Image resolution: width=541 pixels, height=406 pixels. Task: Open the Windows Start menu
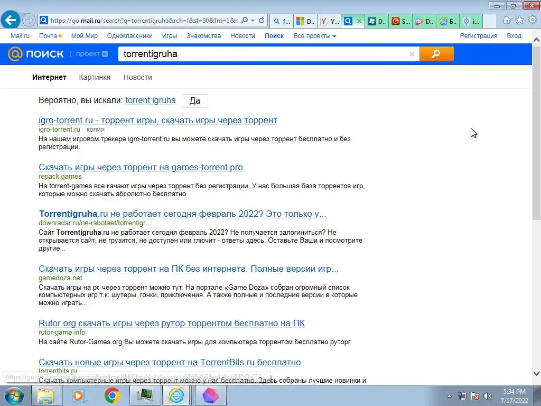tap(14, 395)
